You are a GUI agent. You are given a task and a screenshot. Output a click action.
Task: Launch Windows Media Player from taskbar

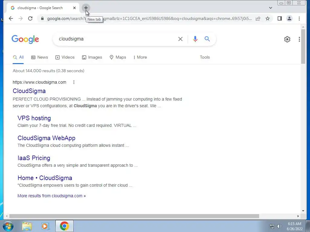pos(45,226)
